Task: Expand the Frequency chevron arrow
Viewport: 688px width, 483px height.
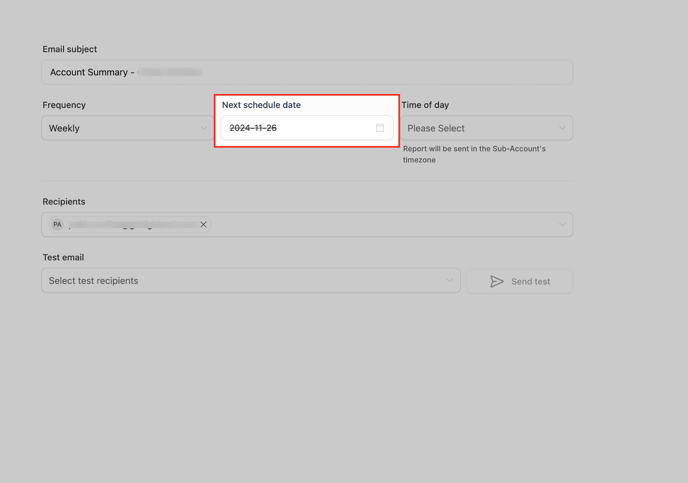Action: (x=203, y=128)
